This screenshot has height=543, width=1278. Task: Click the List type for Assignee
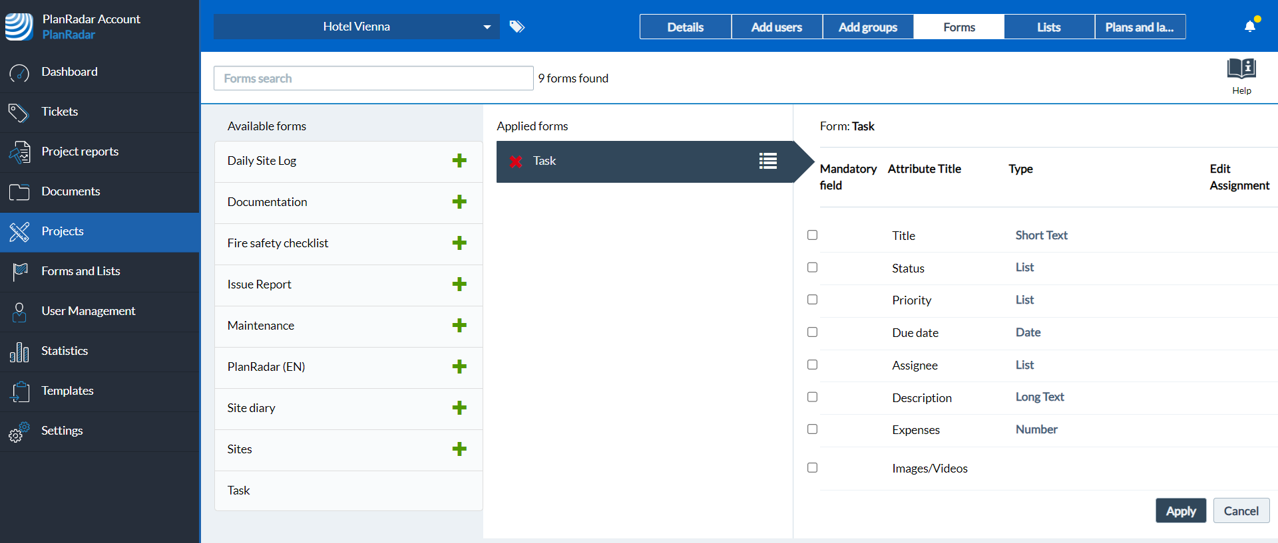coord(1024,365)
